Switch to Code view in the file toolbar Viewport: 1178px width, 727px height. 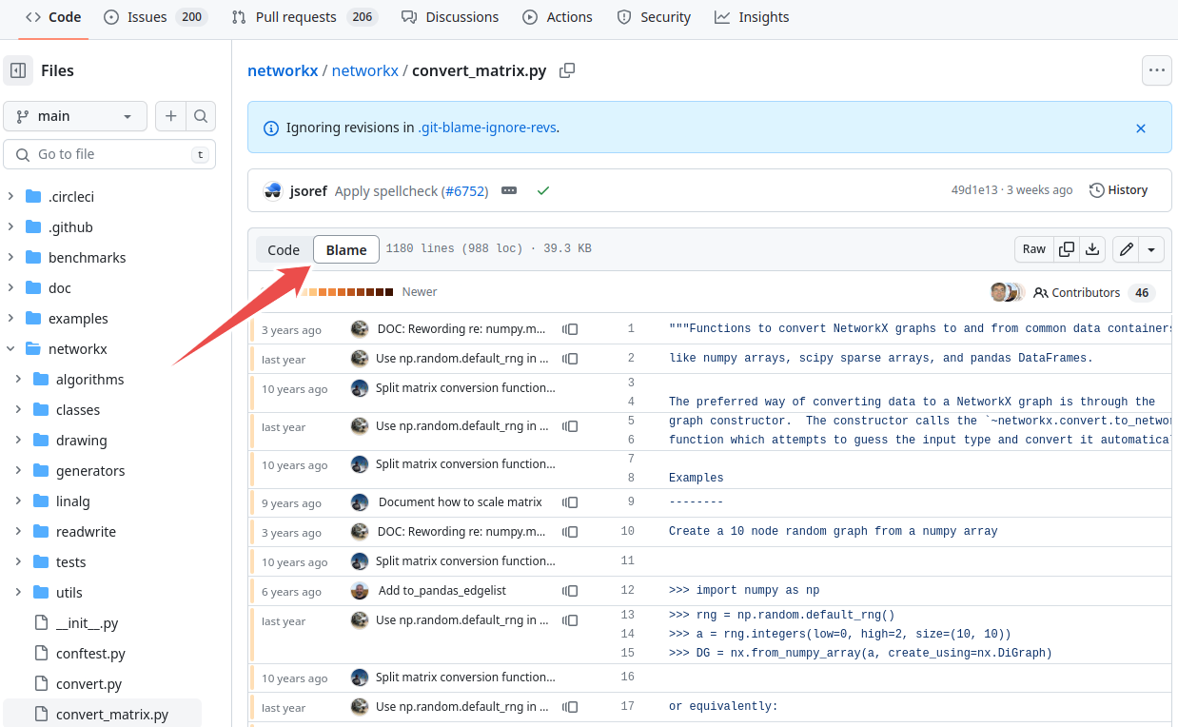click(x=284, y=249)
